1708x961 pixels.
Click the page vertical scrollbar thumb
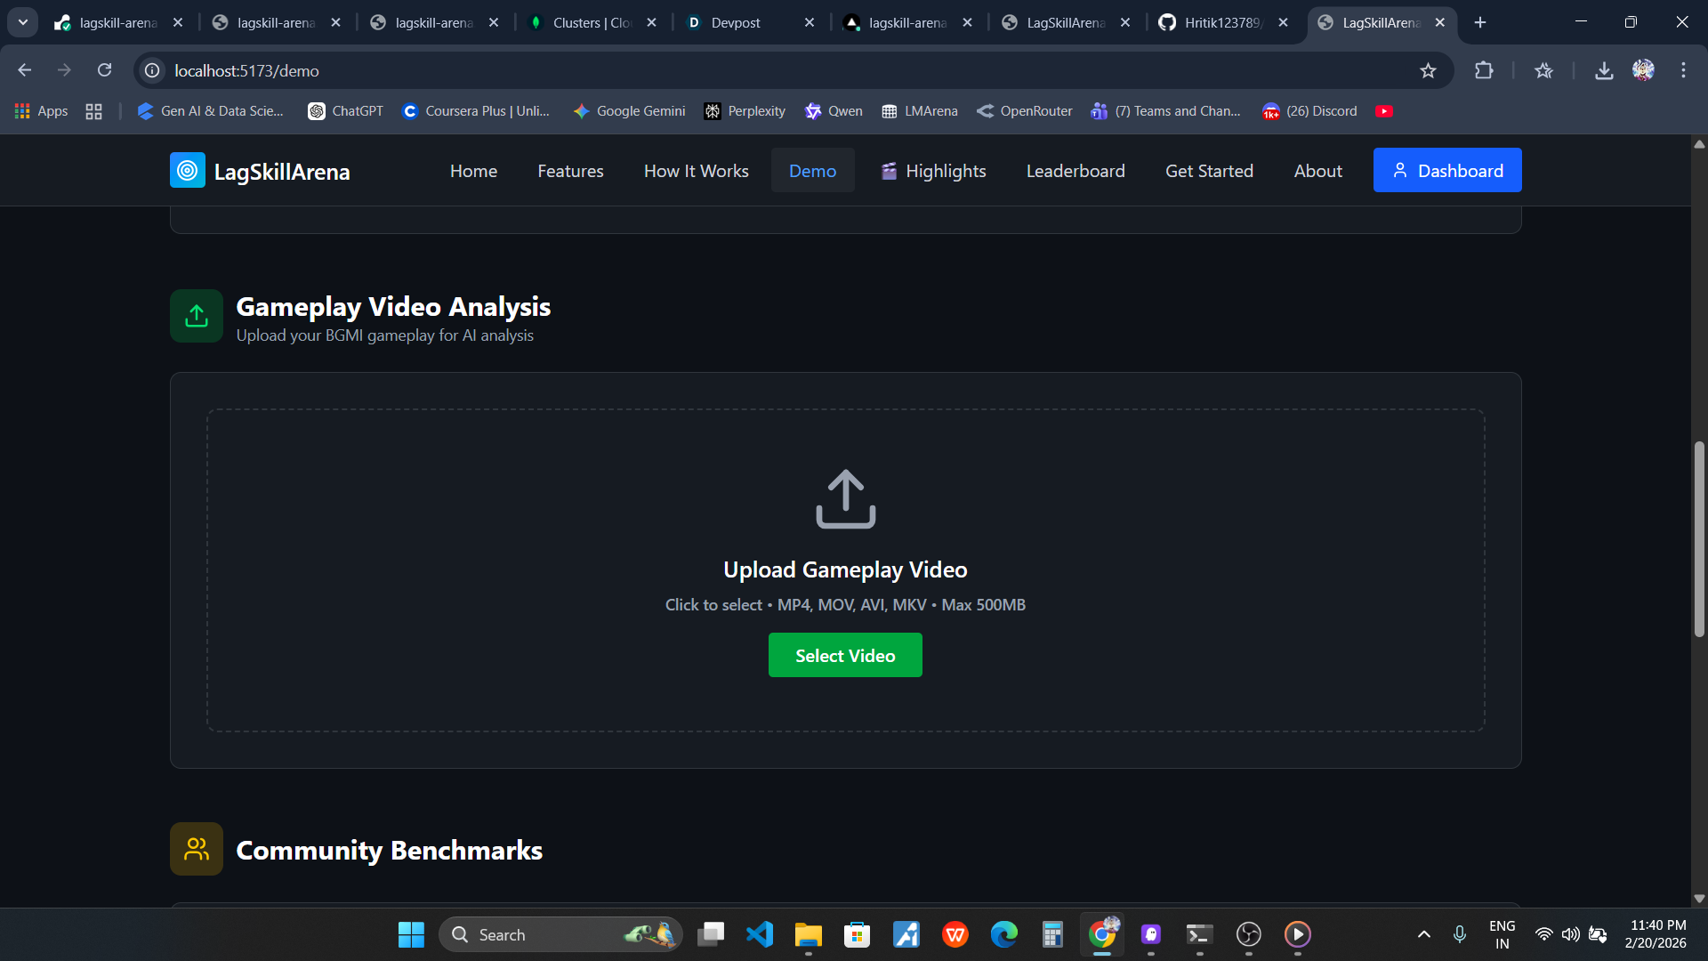pos(1698,538)
